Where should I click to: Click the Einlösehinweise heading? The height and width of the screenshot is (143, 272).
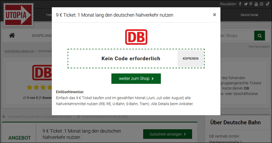click(x=70, y=92)
